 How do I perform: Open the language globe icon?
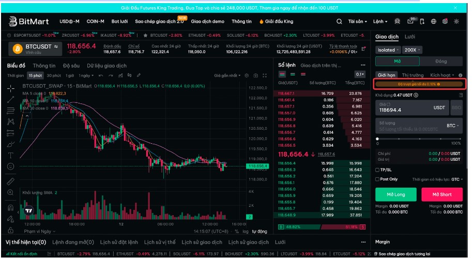click(x=434, y=21)
